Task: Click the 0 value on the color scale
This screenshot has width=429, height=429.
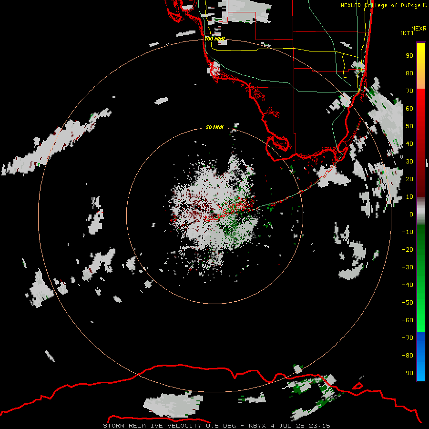Action: (x=411, y=214)
